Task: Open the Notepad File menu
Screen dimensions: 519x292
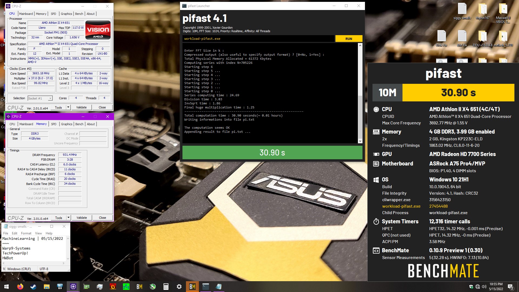Action: coord(6,233)
